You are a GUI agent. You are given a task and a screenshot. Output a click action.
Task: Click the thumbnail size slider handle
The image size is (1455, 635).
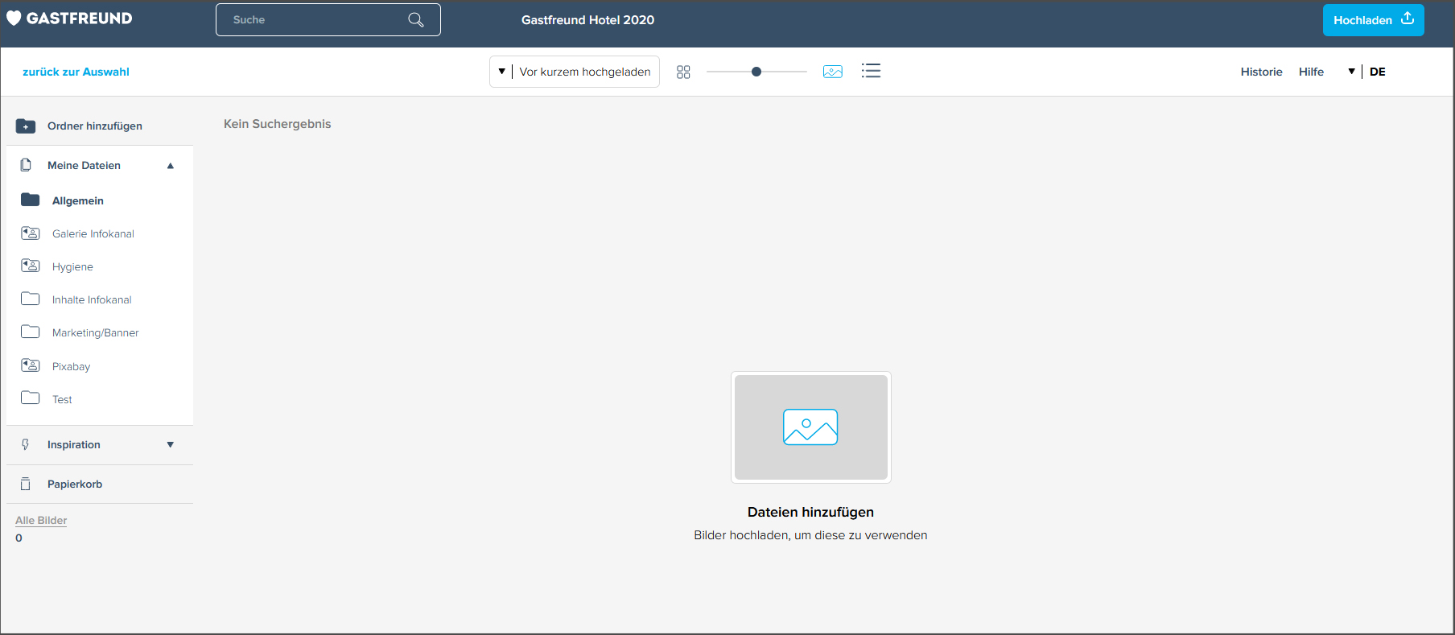[x=756, y=72]
